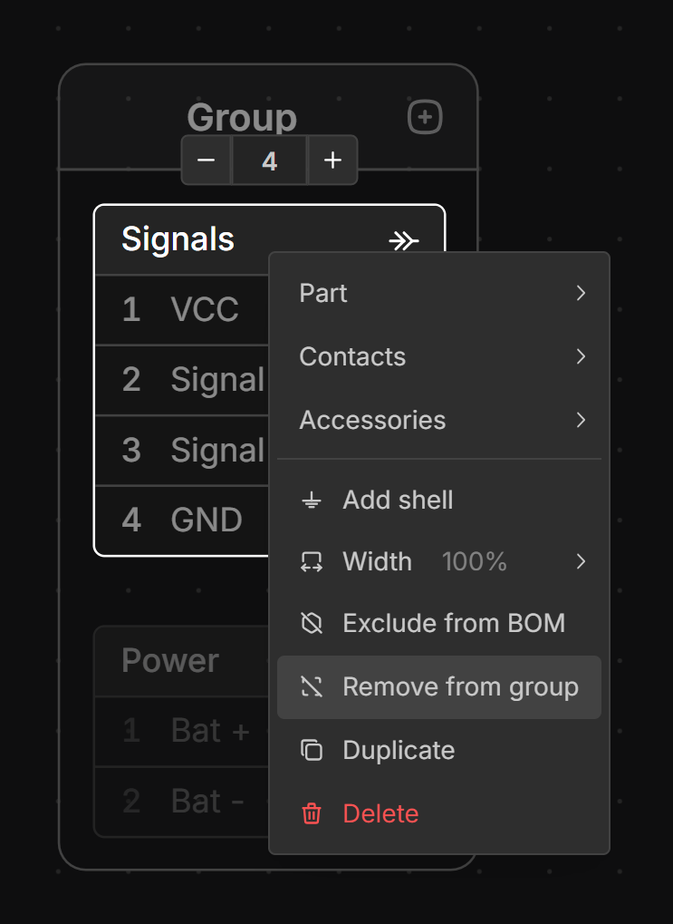
Task: Open the Accessories submenu chevron
Action: (581, 420)
